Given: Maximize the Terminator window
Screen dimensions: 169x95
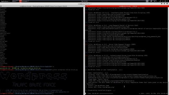Looking at the screenshot, I should point(164,3).
